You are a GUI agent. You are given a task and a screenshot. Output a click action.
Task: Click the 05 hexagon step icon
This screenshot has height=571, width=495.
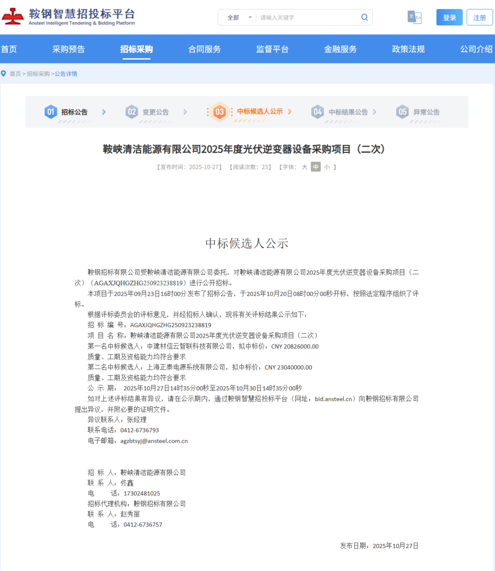[x=402, y=112]
